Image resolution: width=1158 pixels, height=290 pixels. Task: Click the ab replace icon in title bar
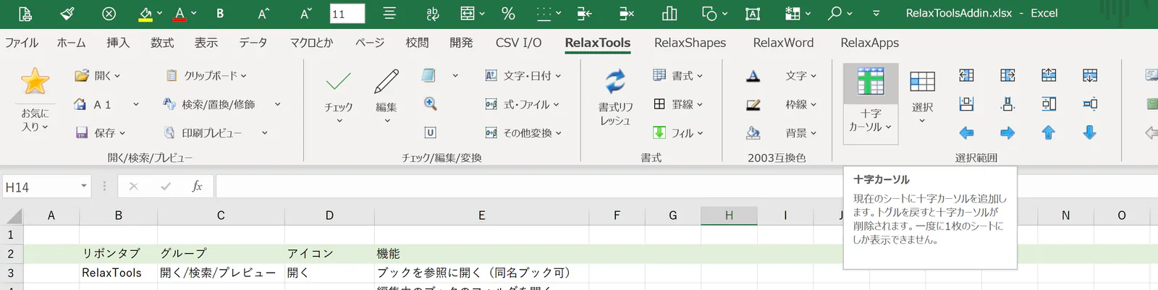point(433,13)
